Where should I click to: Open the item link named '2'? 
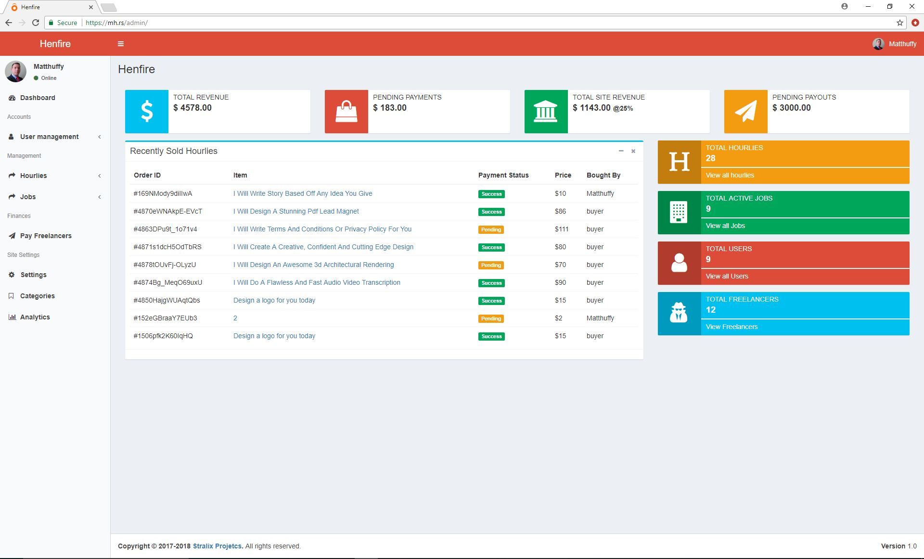click(235, 318)
